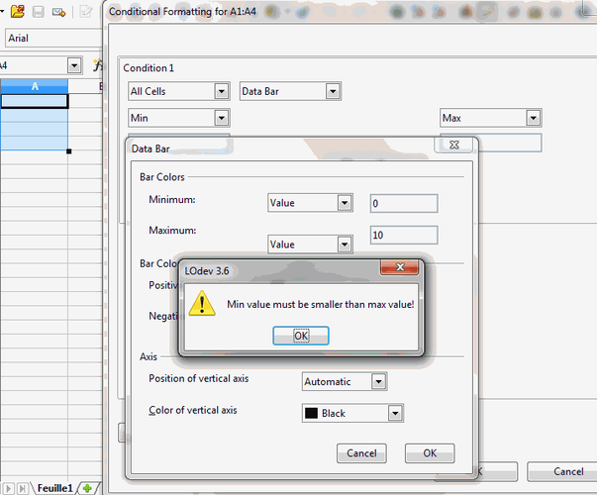597x495 pixels.
Task: Select the Feuille1 sheet tab
Action: [x=53, y=488]
